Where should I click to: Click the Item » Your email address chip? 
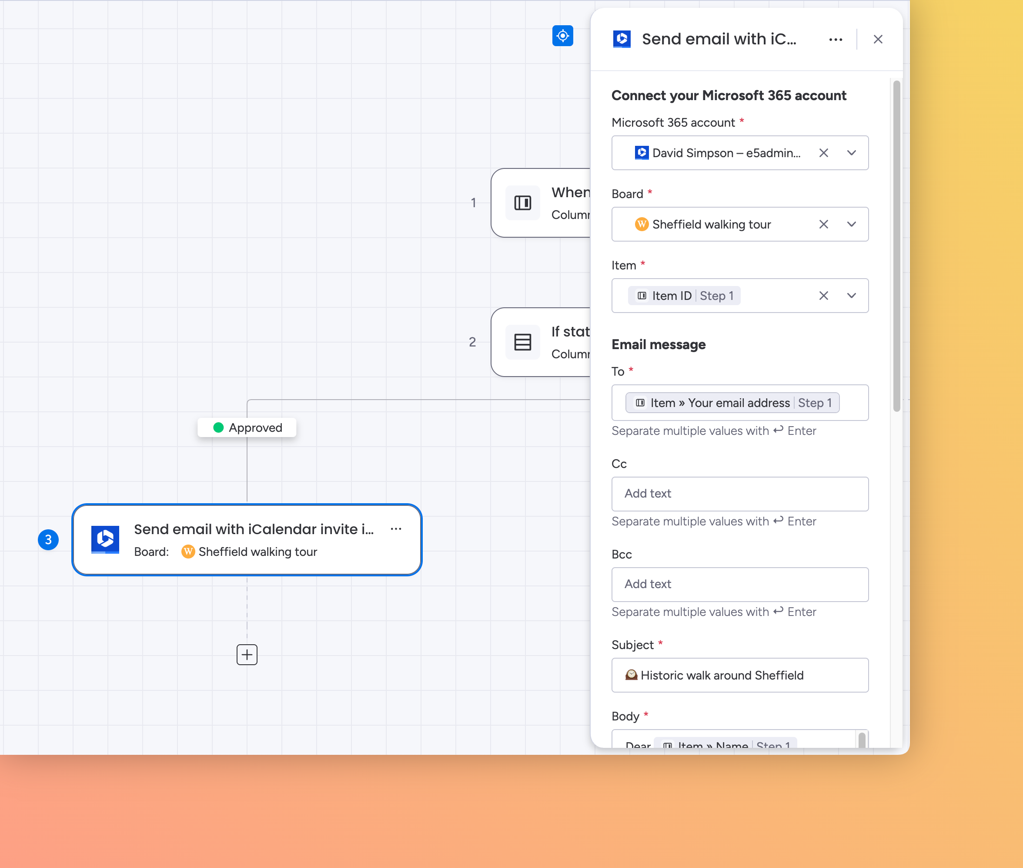point(732,403)
